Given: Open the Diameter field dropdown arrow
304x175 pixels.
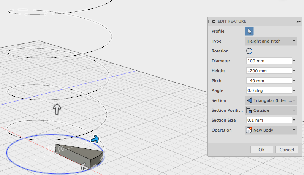Looking at the screenshot, I should 294,61.
